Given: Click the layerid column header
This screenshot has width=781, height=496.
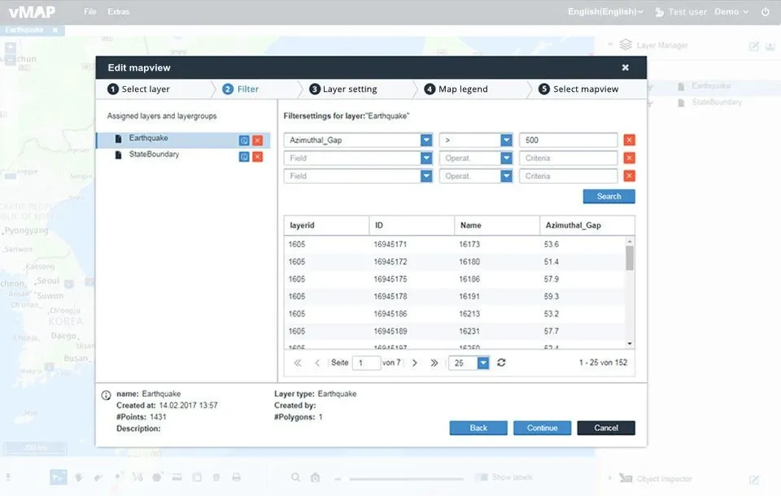Looking at the screenshot, I should point(326,225).
